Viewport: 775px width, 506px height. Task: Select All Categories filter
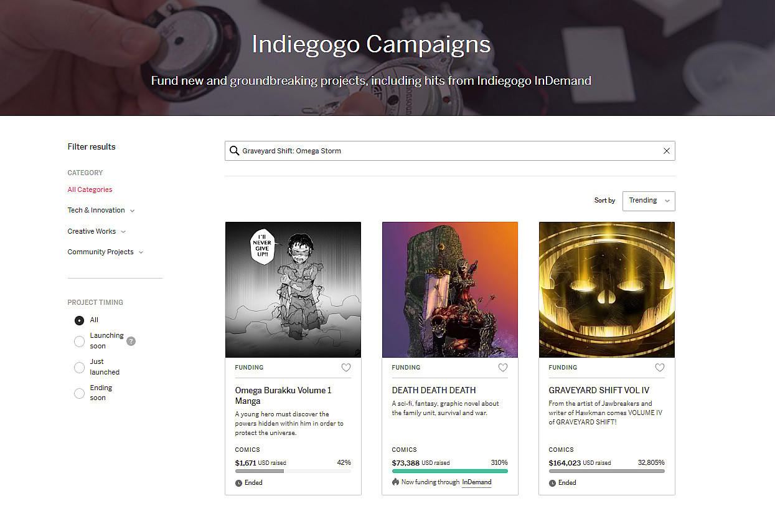[x=90, y=189]
